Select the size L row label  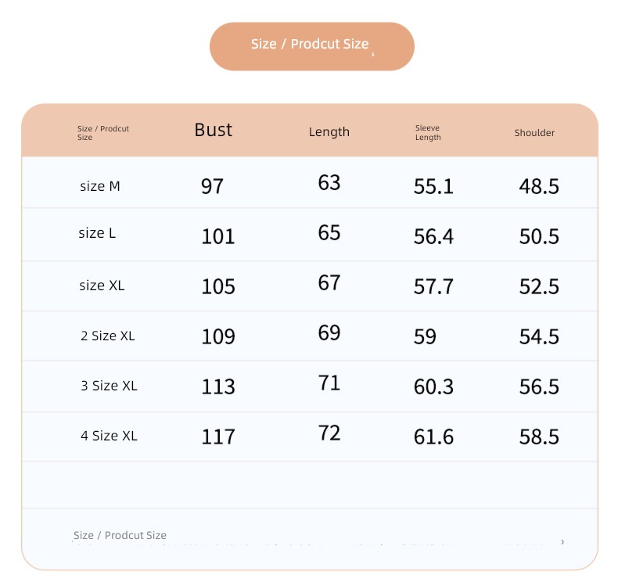pos(97,233)
